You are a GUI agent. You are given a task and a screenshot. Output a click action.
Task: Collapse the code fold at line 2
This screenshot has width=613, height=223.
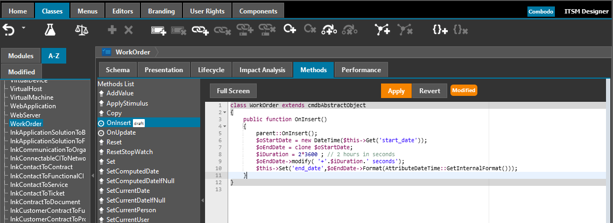225,113
